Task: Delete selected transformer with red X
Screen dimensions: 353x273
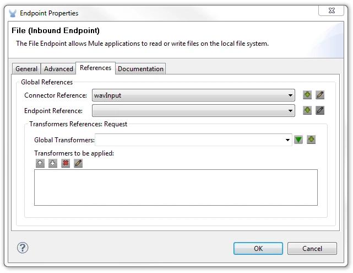Action: point(66,163)
